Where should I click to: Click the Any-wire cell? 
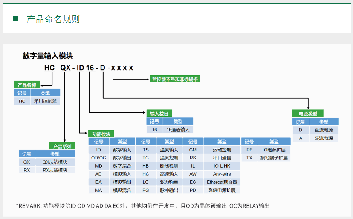(222, 174)
